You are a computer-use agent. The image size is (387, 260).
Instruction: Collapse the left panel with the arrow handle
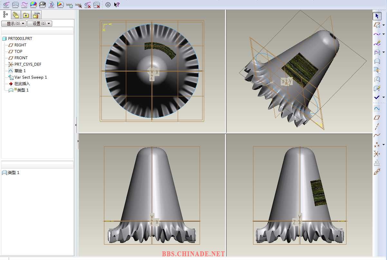pyautogui.click(x=76, y=125)
